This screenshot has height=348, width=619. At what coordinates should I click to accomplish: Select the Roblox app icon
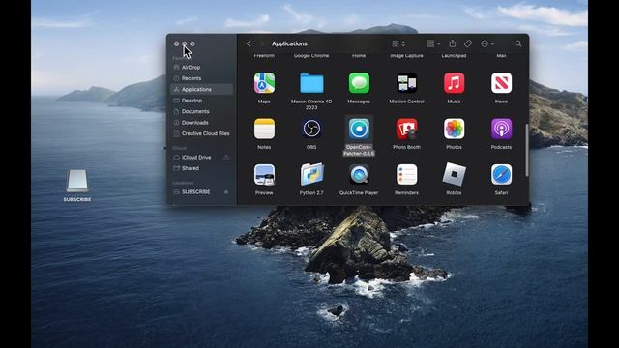click(454, 174)
